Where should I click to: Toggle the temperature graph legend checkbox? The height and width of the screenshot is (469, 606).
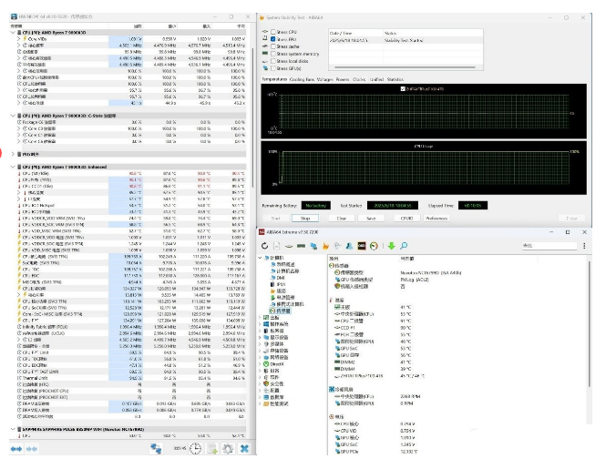click(402, 88)
